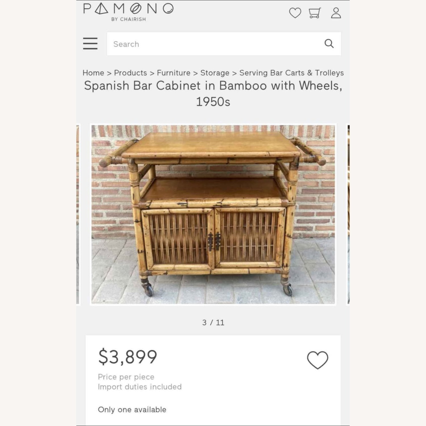The width and height of the screenshot is (426, 426).
Task: Click the Home breadcrumb link
Action: 93,73
